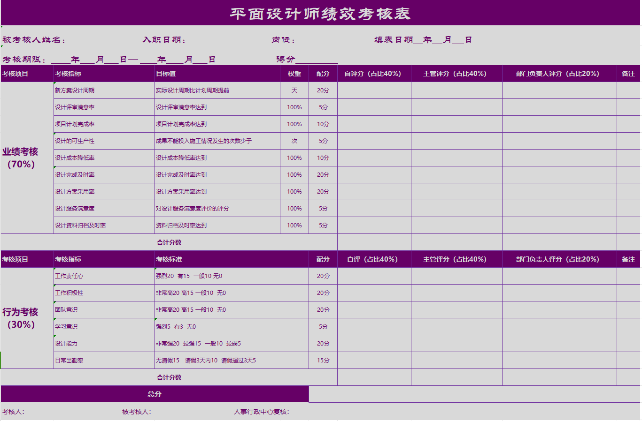Click the 新方案设计周期 cell

click(x=104, y=90)
